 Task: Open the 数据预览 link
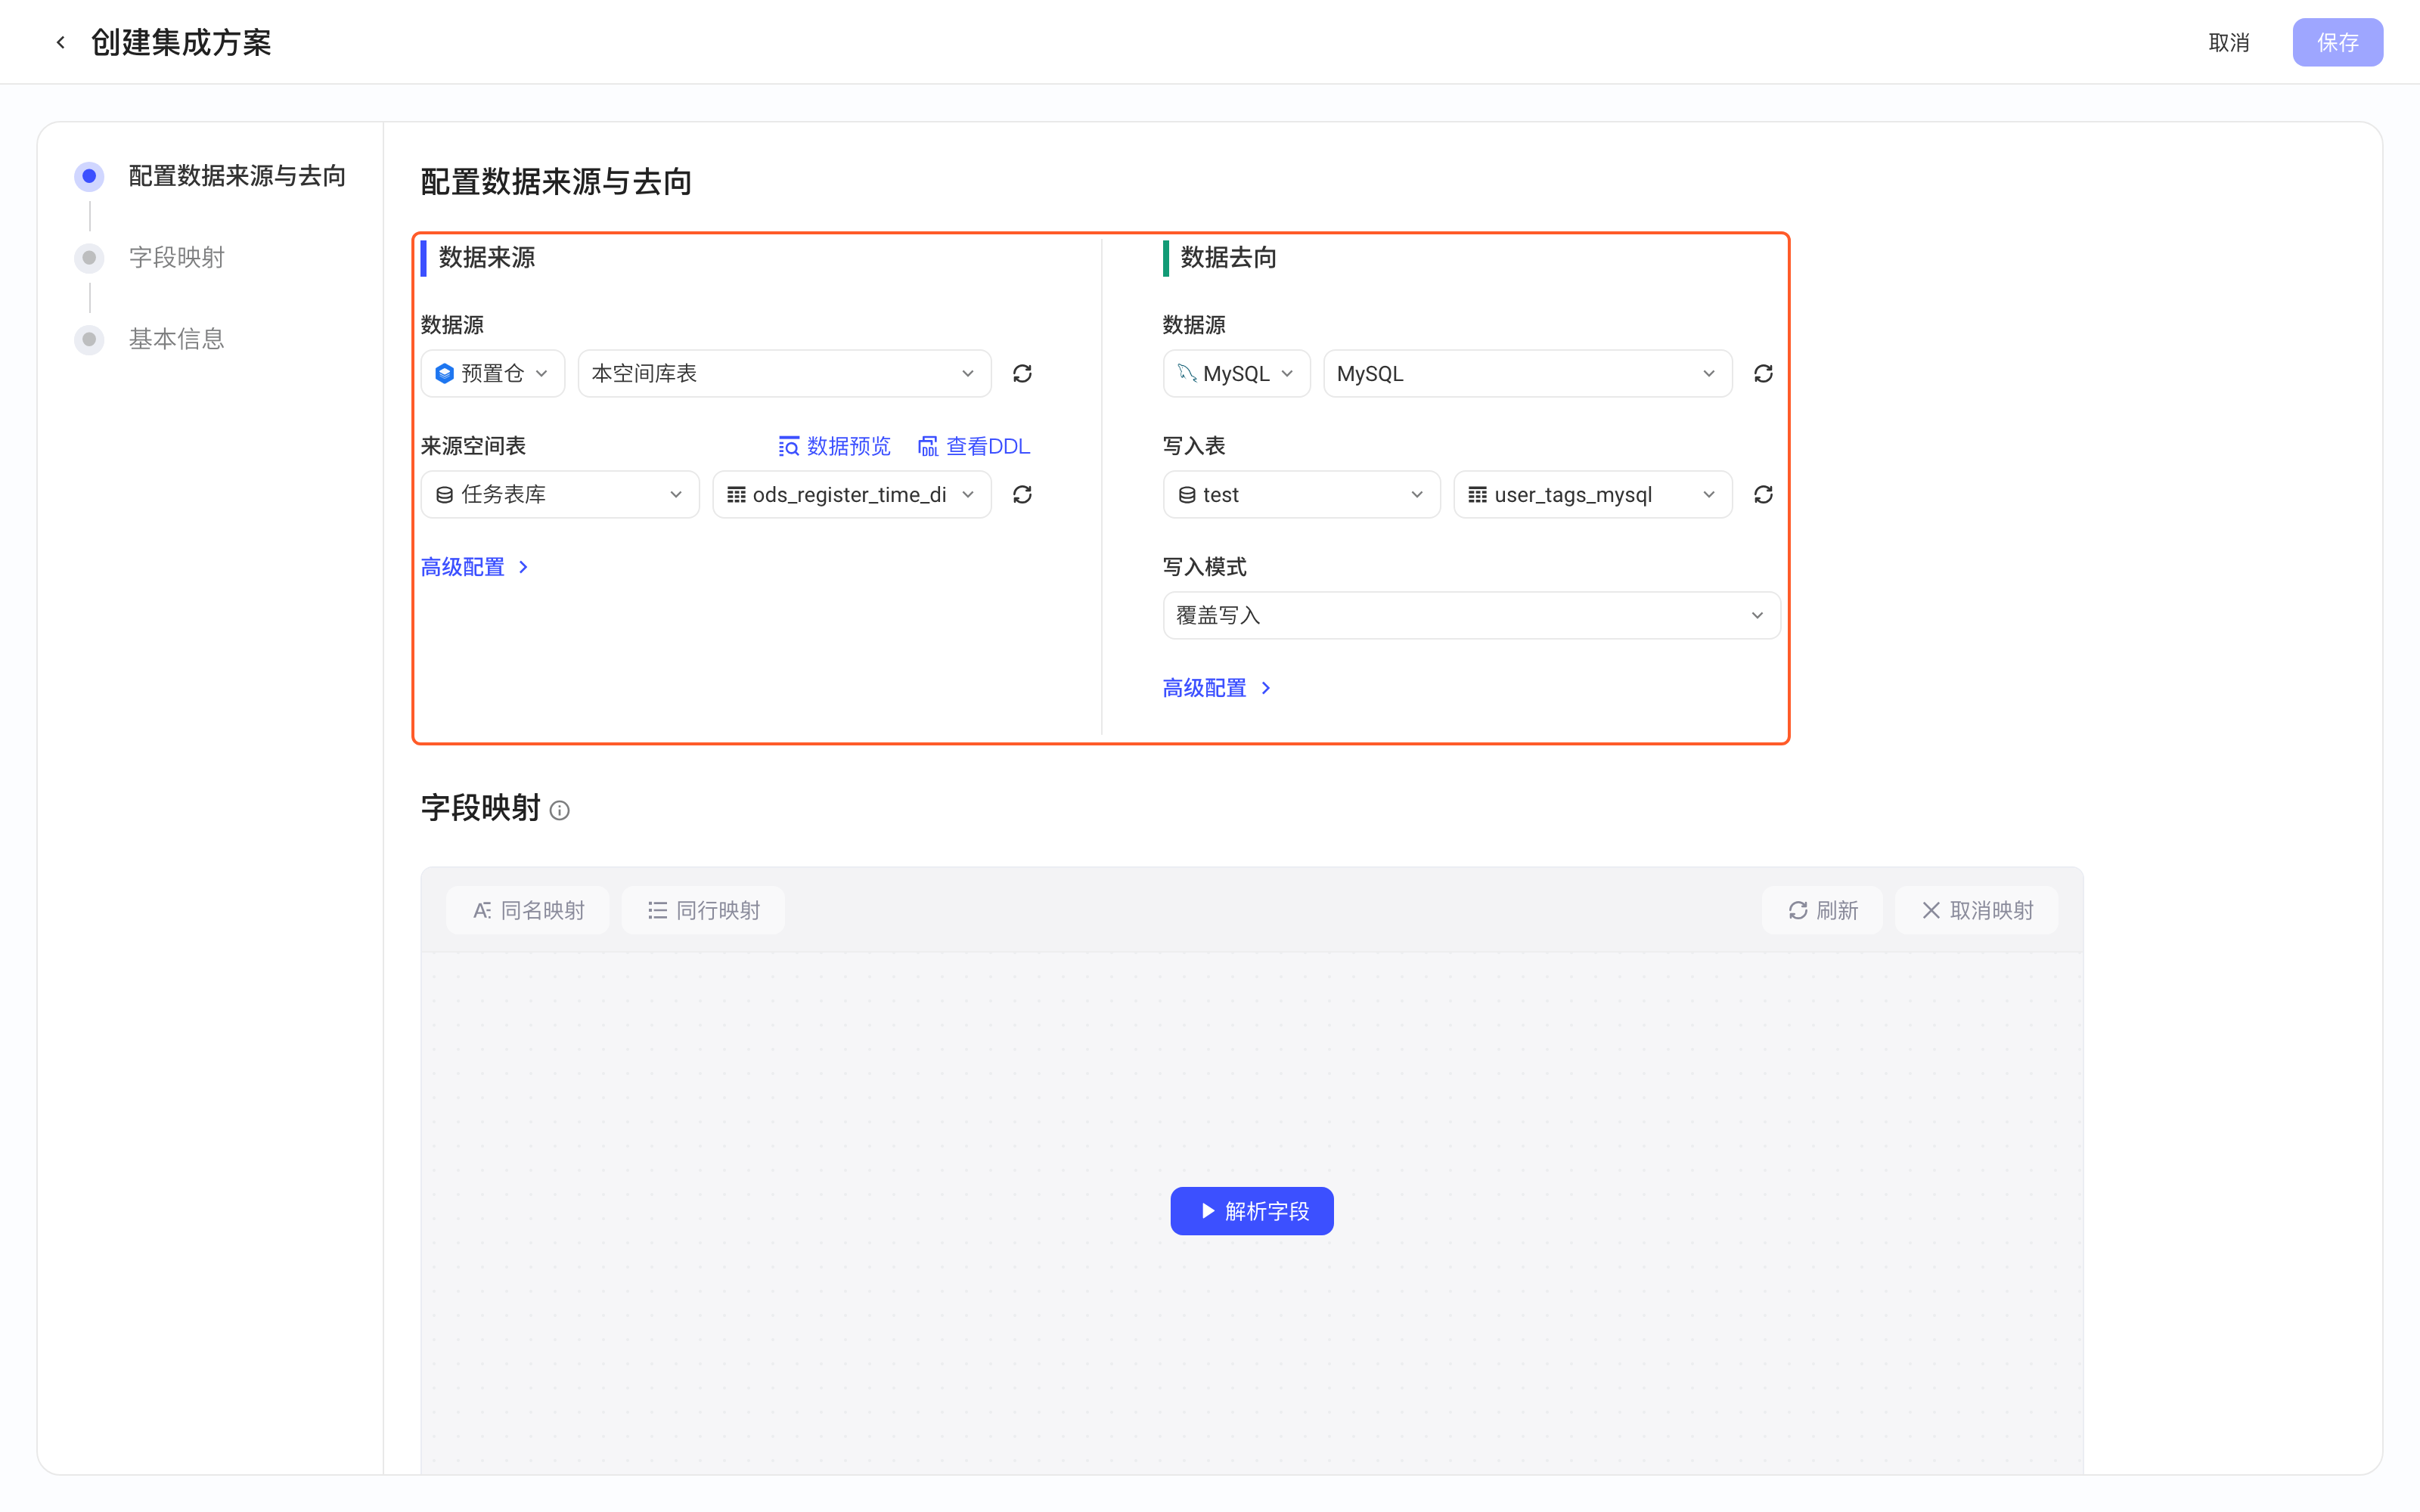coord(834,446)
